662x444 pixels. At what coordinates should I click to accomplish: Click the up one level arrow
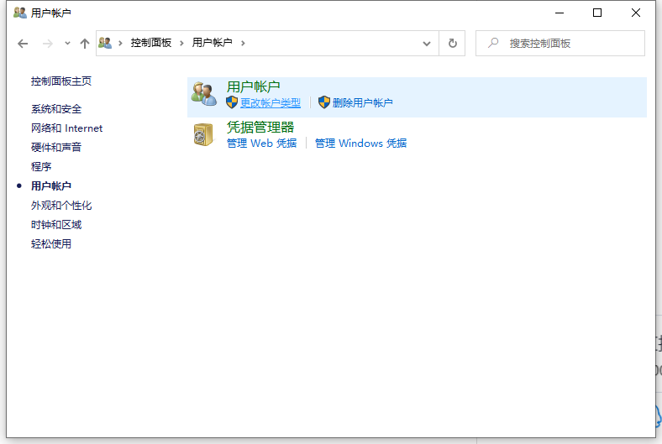[84, 44]
